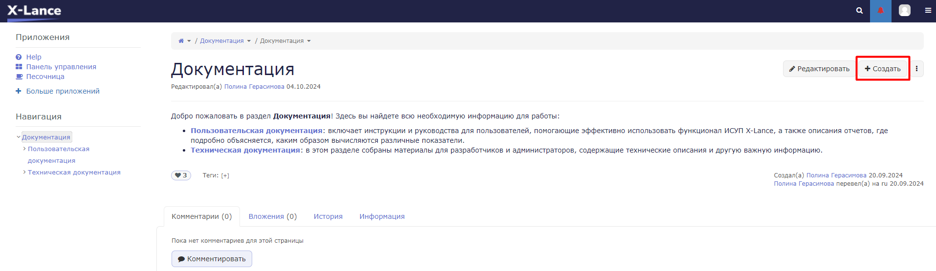Like the page with heart button
The image size is (936, 271).
coord(181,175)
